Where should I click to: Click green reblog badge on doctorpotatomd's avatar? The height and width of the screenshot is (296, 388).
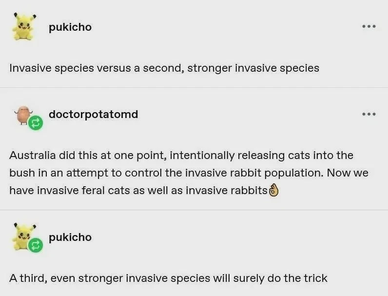click(36, 122)
